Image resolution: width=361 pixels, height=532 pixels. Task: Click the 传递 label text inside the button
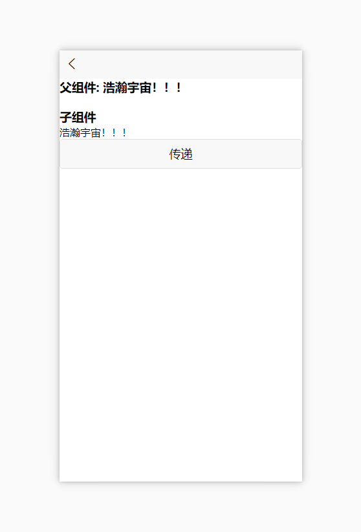[x=181, y=154]
